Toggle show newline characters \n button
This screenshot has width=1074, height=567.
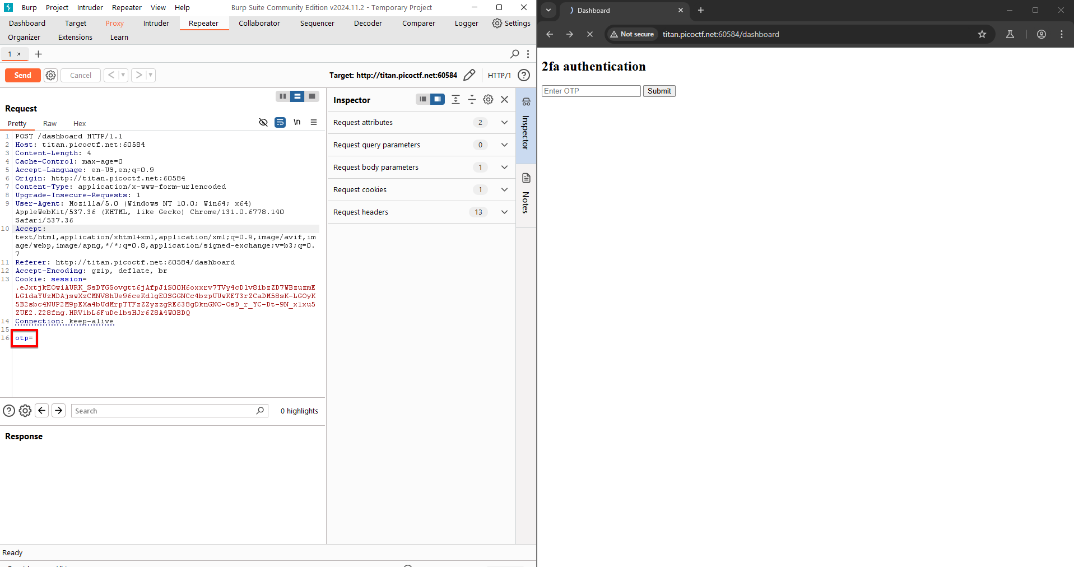[x=297, y=122]
